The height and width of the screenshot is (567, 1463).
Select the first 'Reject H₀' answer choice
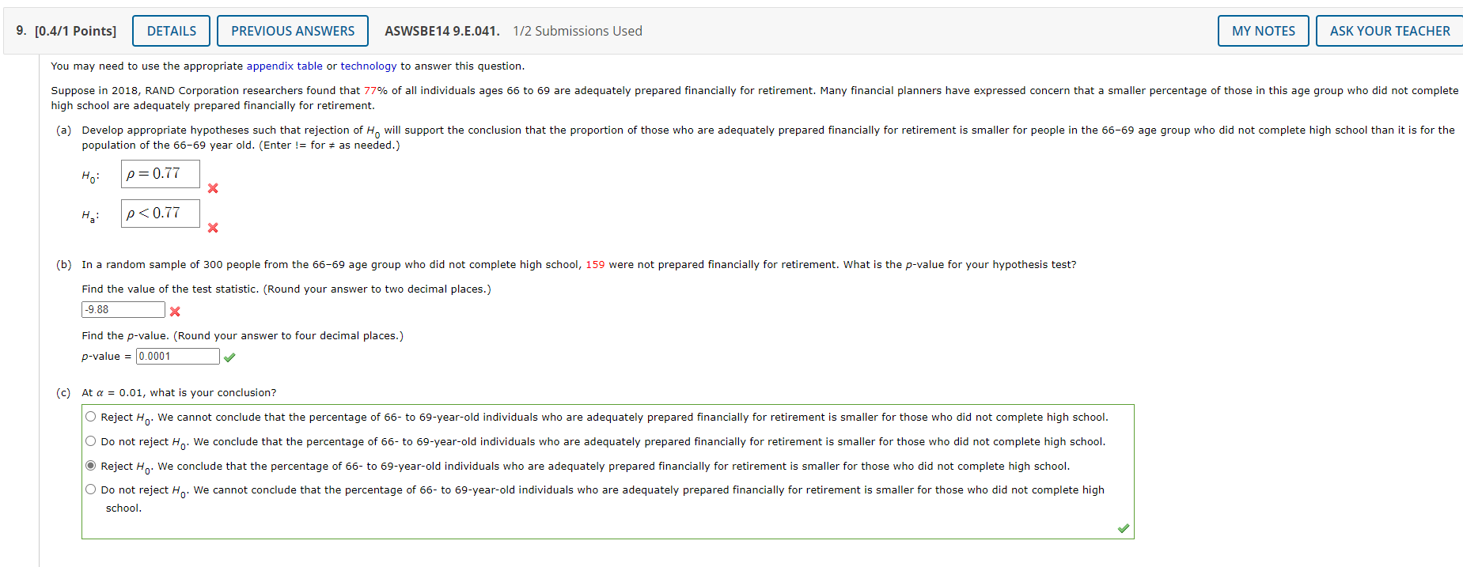(x=90, y=416)
